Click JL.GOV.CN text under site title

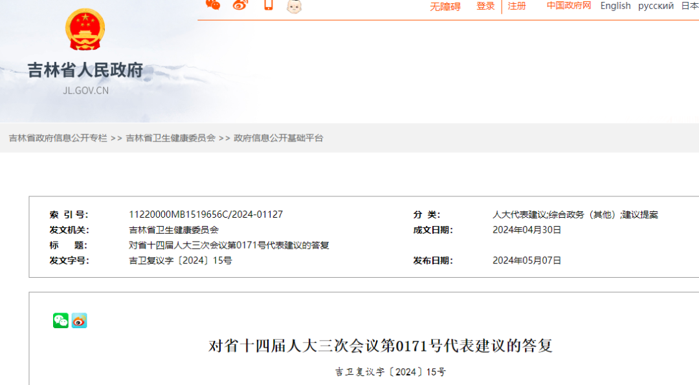click(x=85, y=90)
